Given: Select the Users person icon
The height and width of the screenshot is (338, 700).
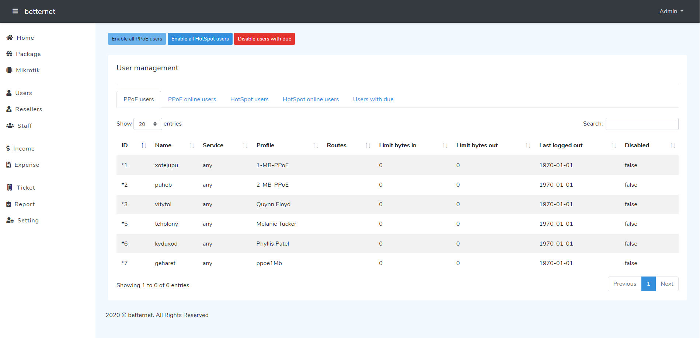Looking at the screenshot, I should click(x=9, y=93).
